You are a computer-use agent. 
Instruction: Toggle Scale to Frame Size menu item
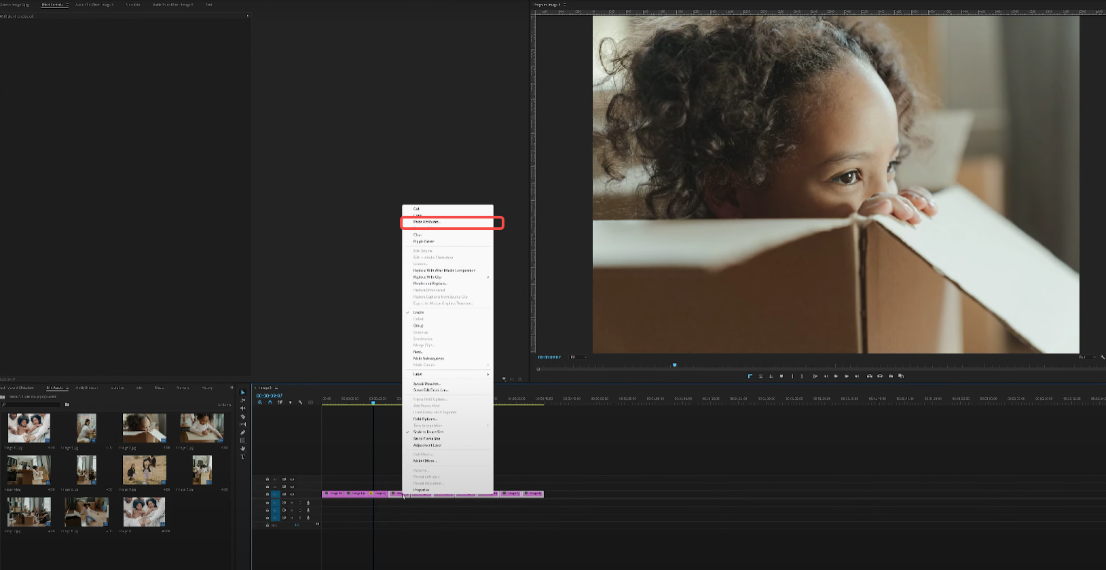(x=428, y=432)
